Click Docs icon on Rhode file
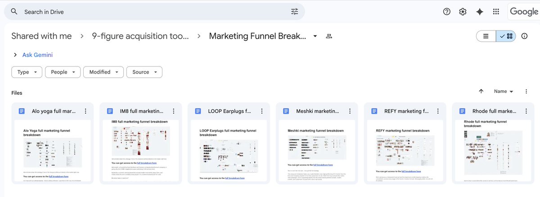Image resolution: width=540 pixels, height=197 pixels. point(463,111)
